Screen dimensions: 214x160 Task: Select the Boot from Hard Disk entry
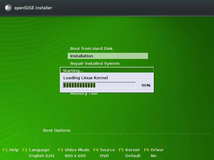coord(91,49)
